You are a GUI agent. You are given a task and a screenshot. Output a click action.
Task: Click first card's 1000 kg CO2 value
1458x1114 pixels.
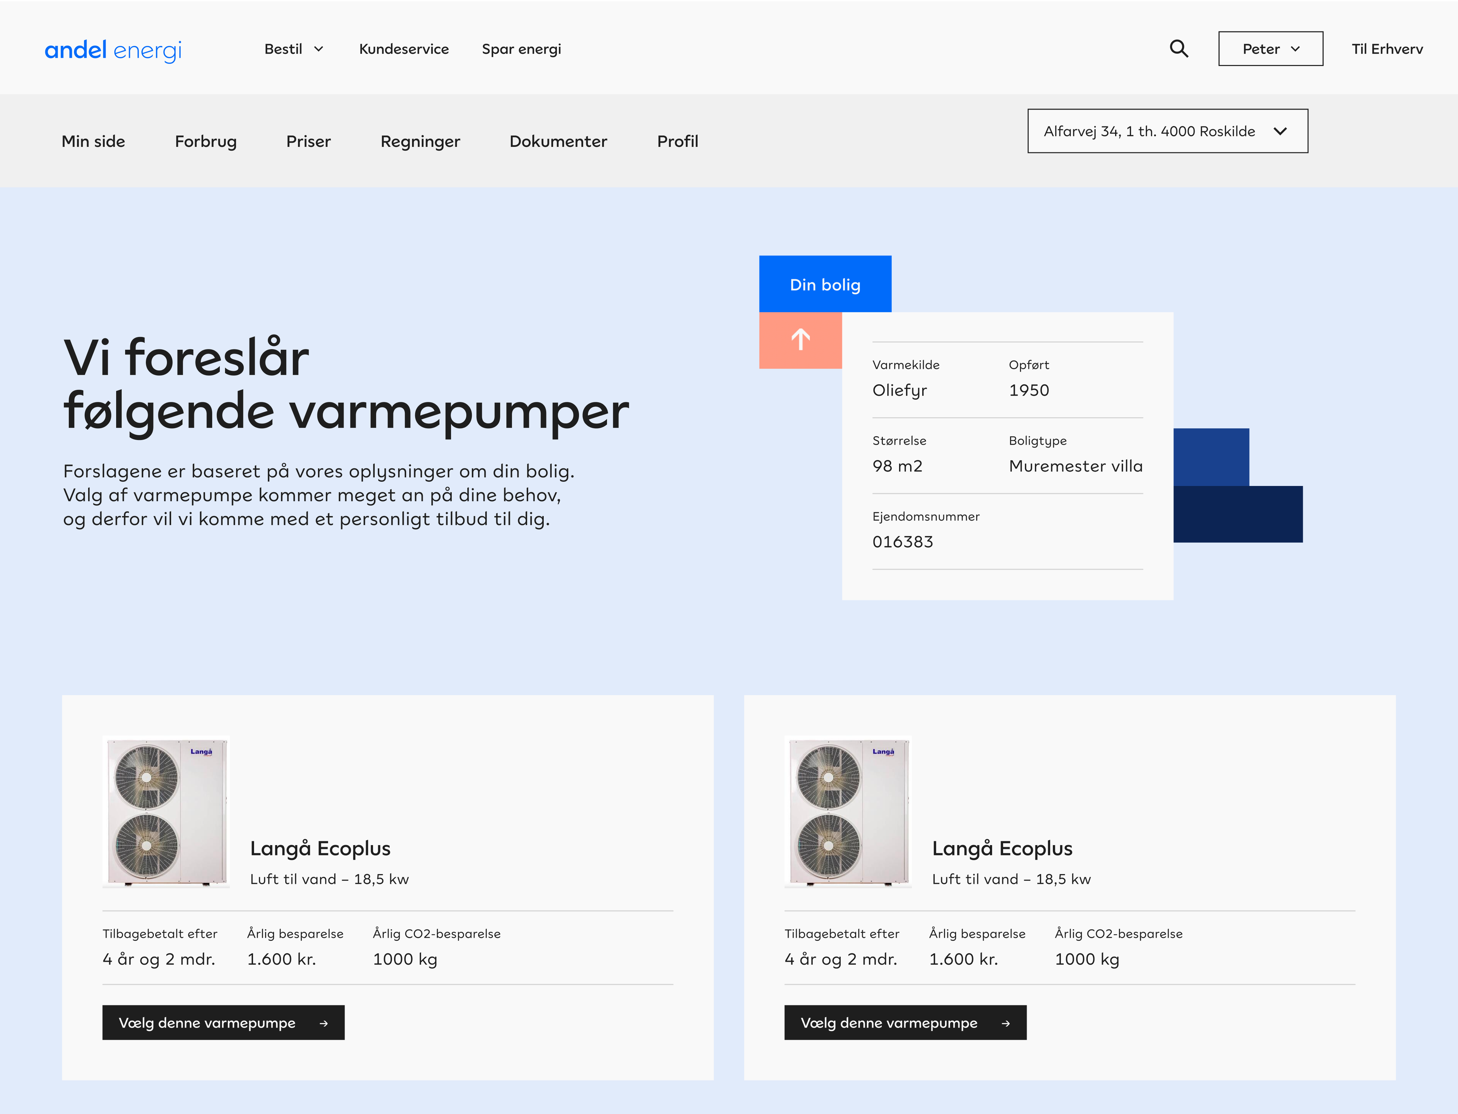405,959
